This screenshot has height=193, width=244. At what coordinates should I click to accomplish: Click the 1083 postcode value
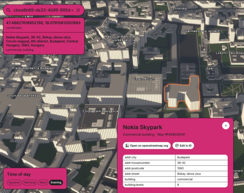201,168
